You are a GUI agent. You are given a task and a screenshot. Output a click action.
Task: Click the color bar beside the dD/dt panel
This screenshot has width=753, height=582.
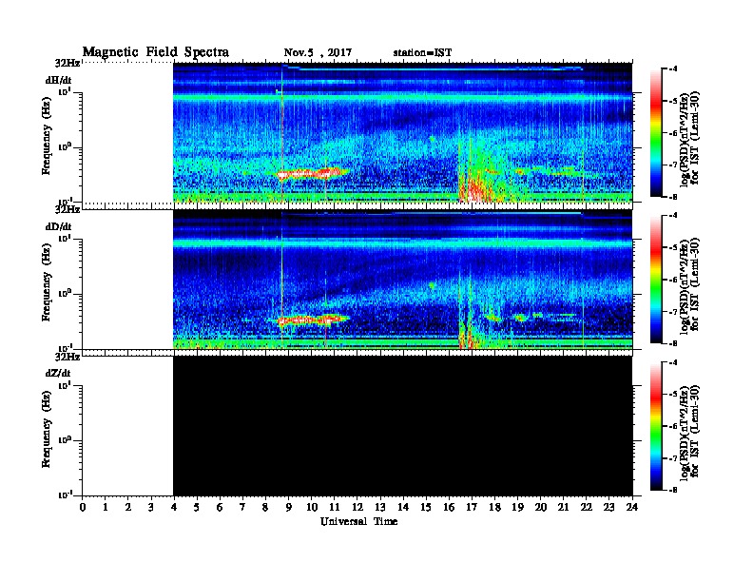tap(656, 279)
